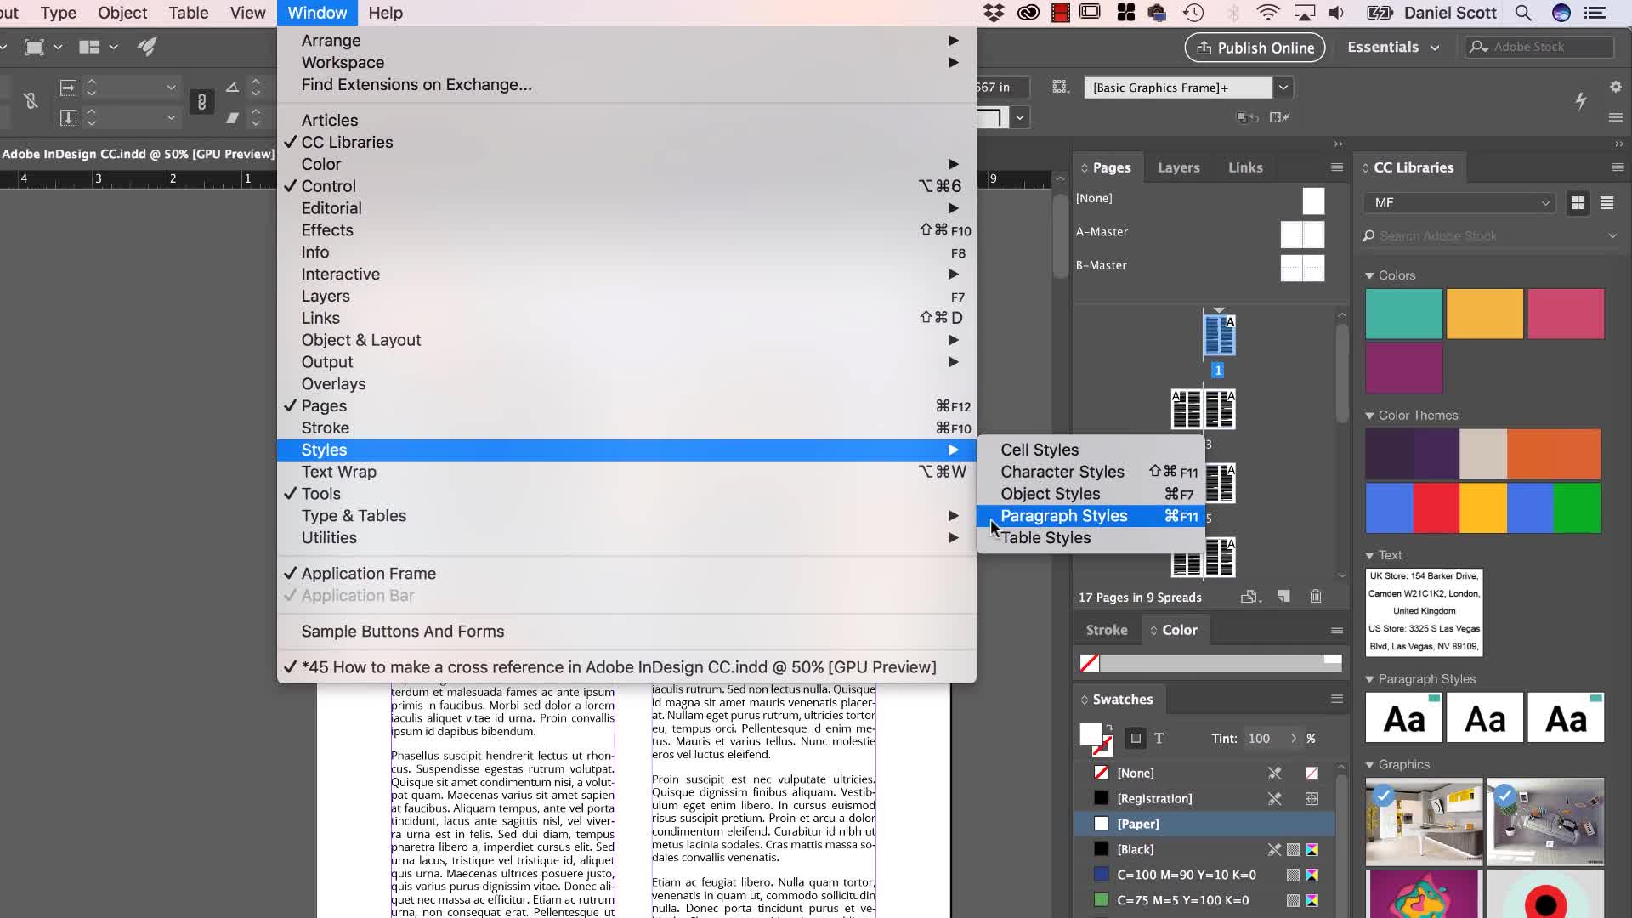Expand the Arrange submenu
This screenshot has width=1632, height=918.
[x=626, y=41]
